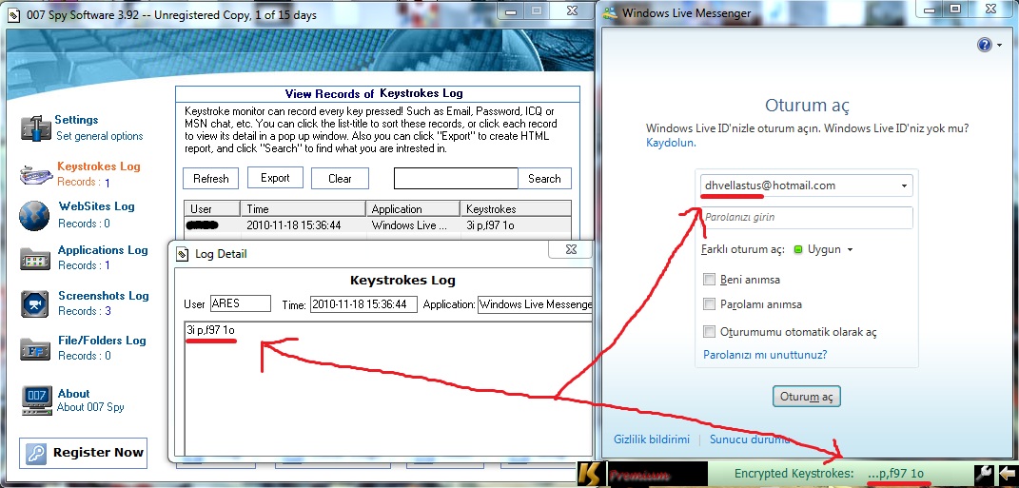Open File/Folders Log folder icon
Screen dimensions: 1019x488
35,349
